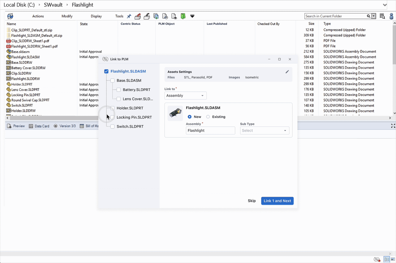
Task: Check the Holder.SLDPRT checkbox in dialog
Action: tap(113, 108)
